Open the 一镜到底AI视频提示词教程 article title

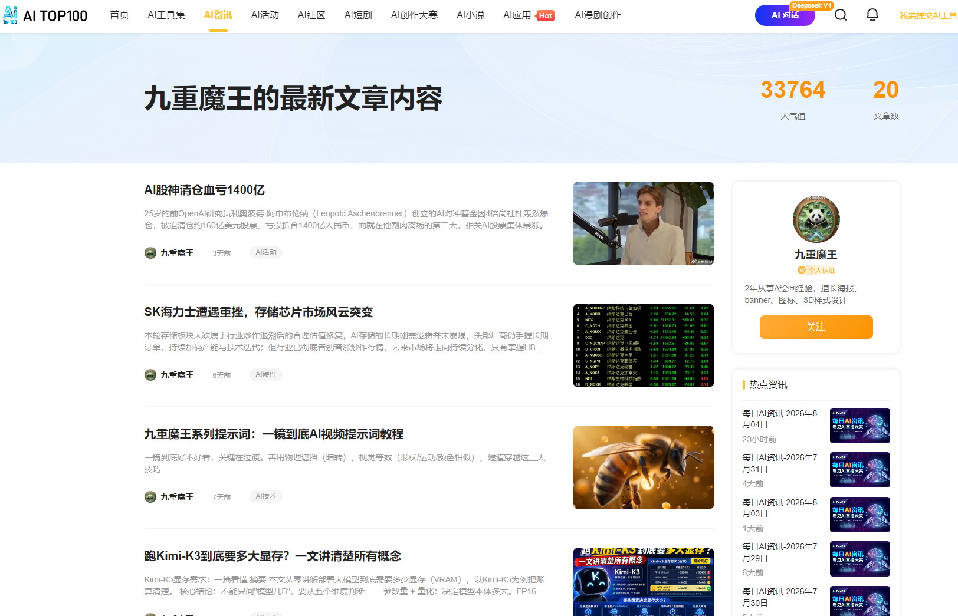click(274, 434)
